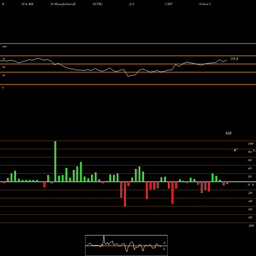Click the end point of the RSI line

(227, 60)
